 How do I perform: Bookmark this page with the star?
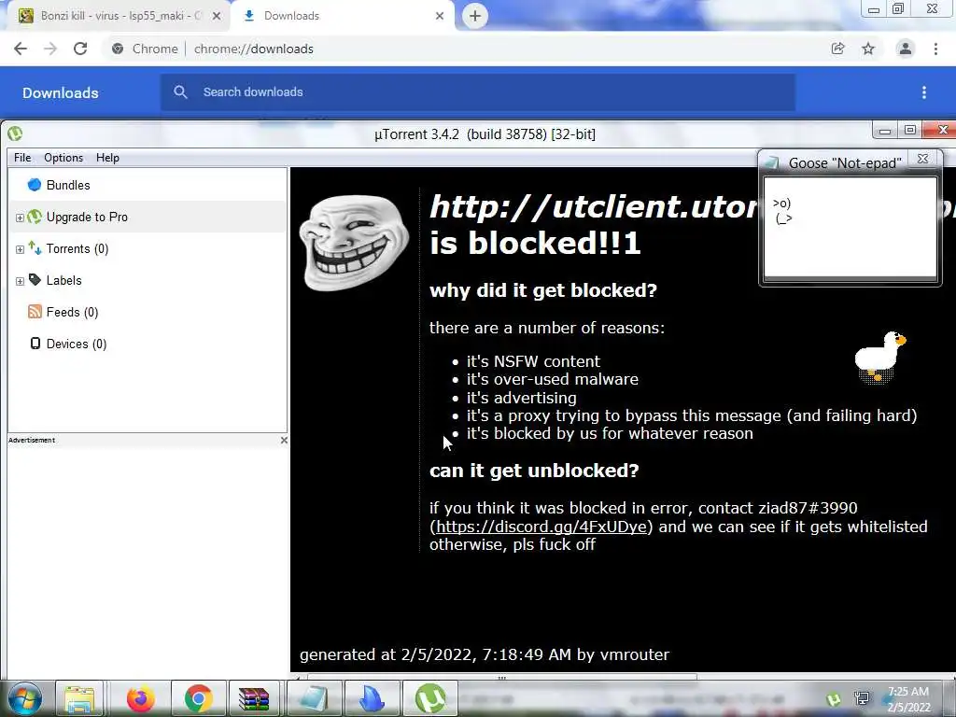pyautogui.click(x=868, y=49)
